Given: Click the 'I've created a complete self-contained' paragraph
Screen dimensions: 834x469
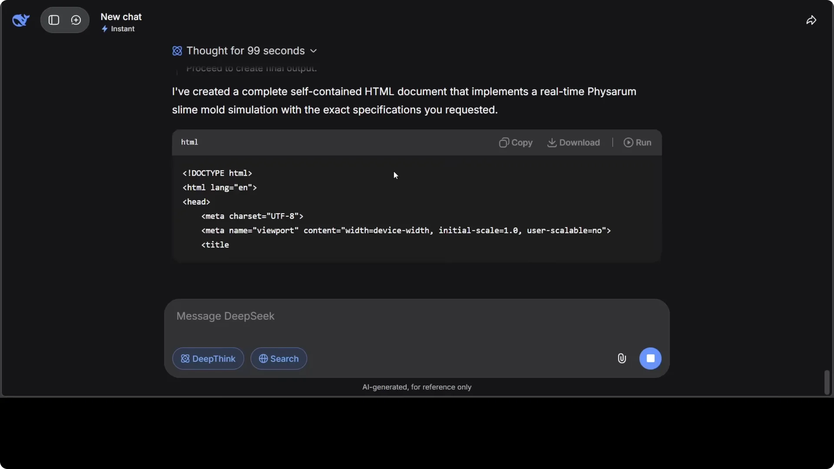Looking at the screenshot, I should pos(404,101).
